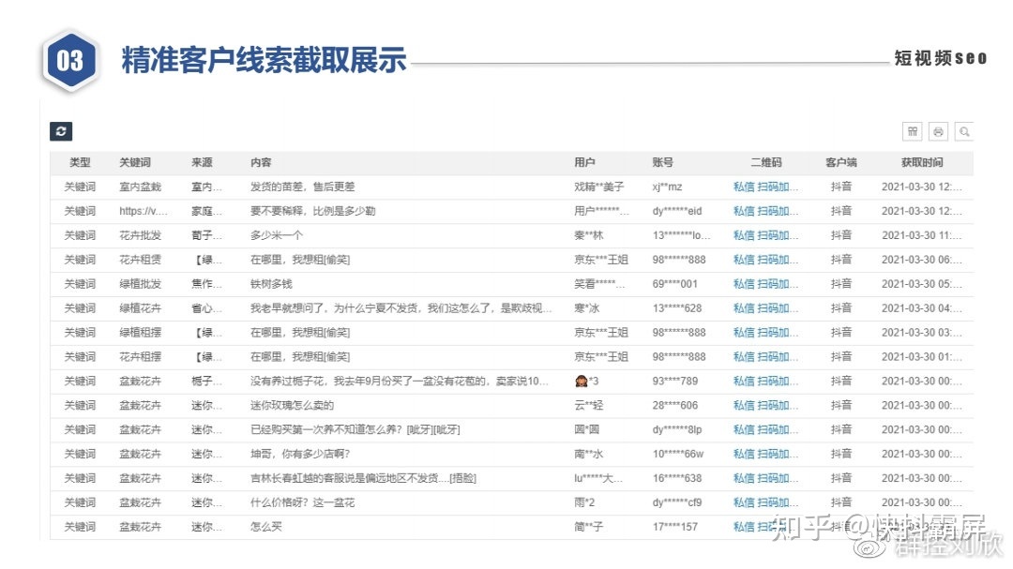
Task: Sort by the 类型 column header
Action: coord(80,163)
